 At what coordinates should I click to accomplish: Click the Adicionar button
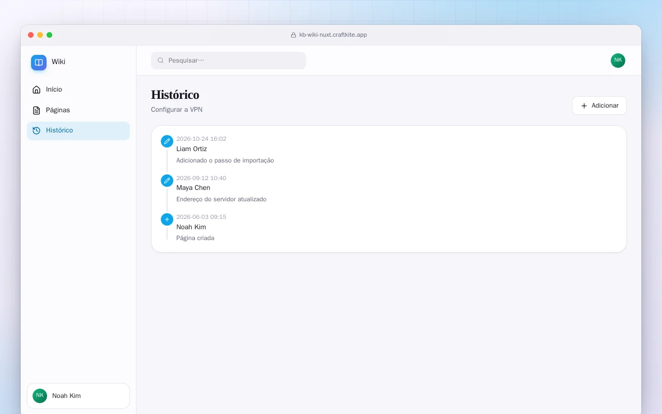tap(599, 106)
